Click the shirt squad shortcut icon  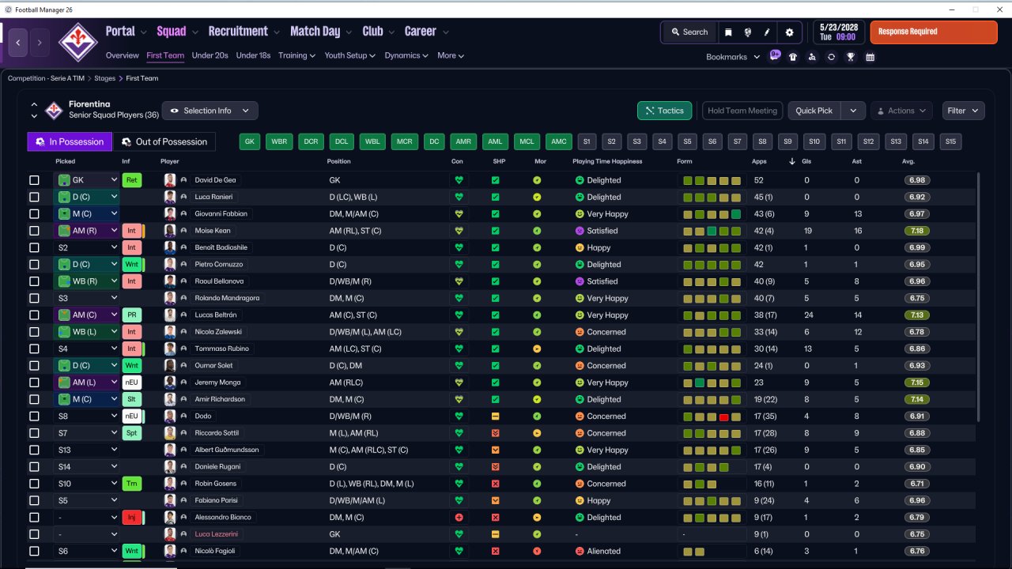click(793, 57)
